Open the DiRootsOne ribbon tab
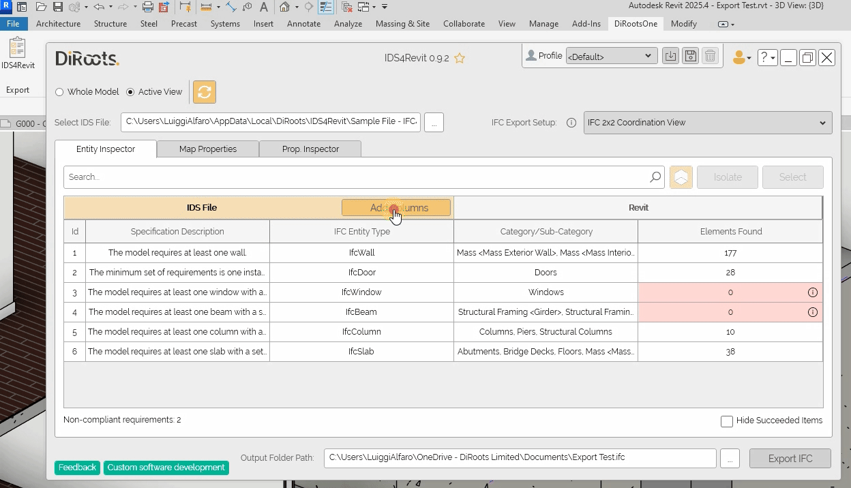This screenshot has height=488, width=851. coord(636,24)
